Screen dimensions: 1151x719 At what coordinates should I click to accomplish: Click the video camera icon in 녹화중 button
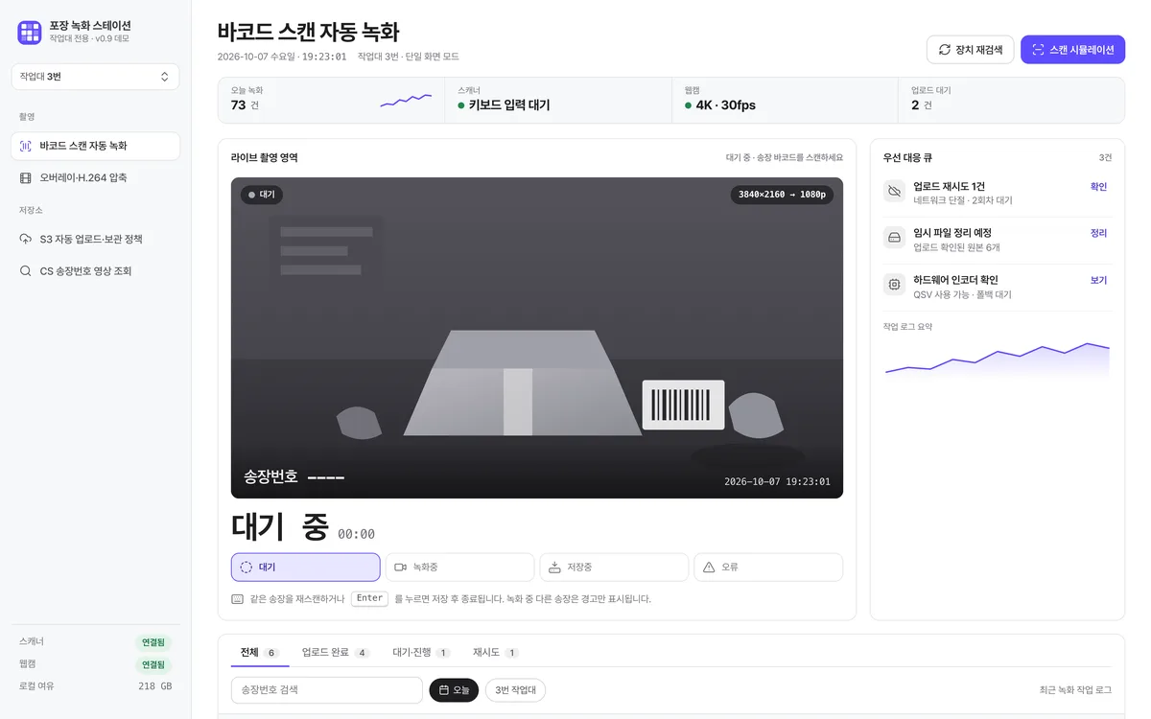tap(401, 568)
